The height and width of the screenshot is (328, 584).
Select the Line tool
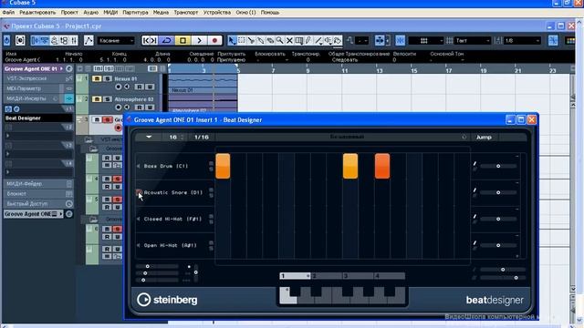click(318, 40)
